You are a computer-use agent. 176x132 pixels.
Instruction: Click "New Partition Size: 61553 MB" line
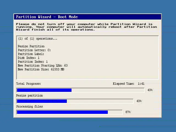[41, 69]
